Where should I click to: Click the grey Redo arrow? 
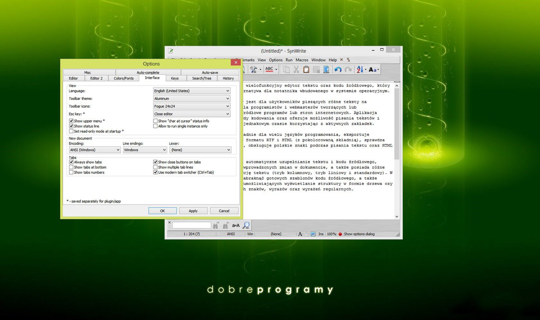(x=348, y=69)
